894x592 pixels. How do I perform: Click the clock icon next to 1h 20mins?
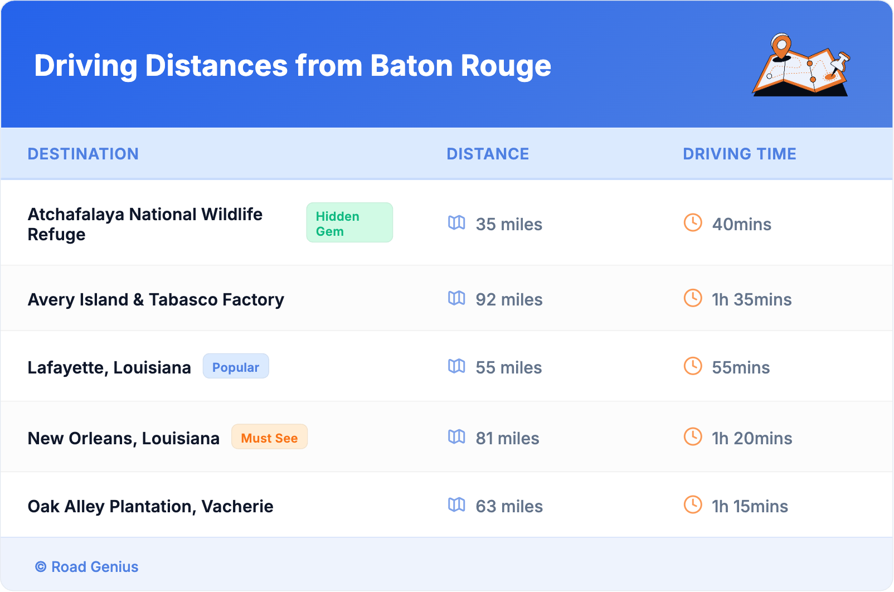693,437
